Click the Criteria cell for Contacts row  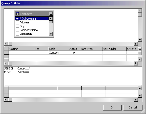point(132,53)
